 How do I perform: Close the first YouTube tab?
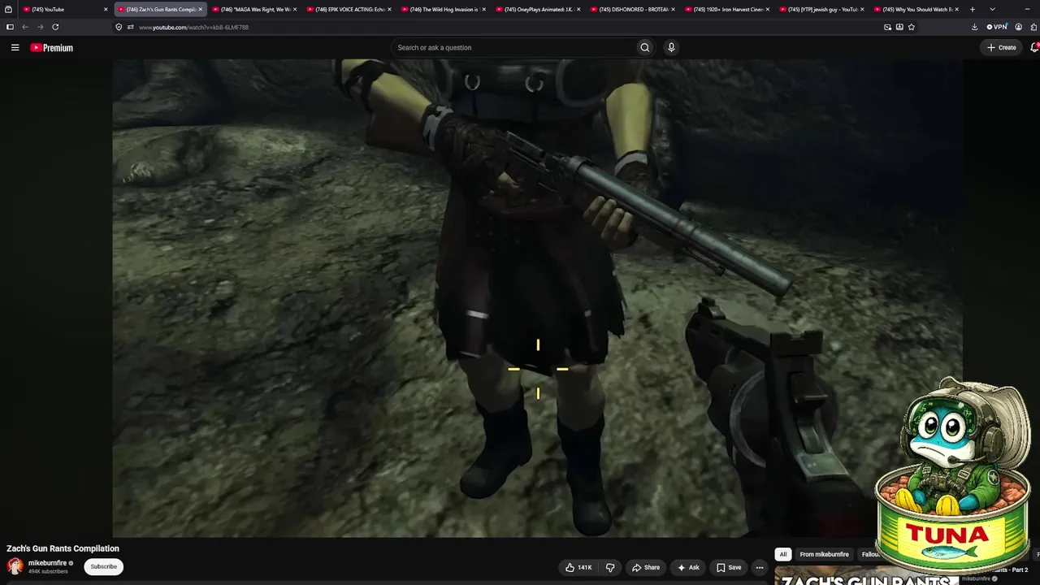click(x=106, y=10)
